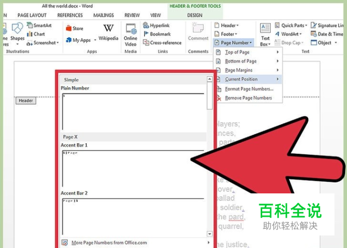This screenshot has width=347, height=248.
Task: Select the Plain Number page number style
Action: click(133, 111)
